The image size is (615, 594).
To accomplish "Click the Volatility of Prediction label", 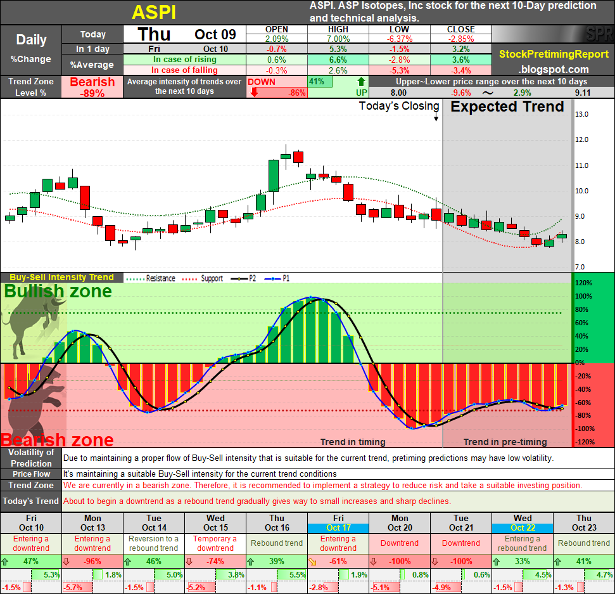I will click(x=31, y=458).
